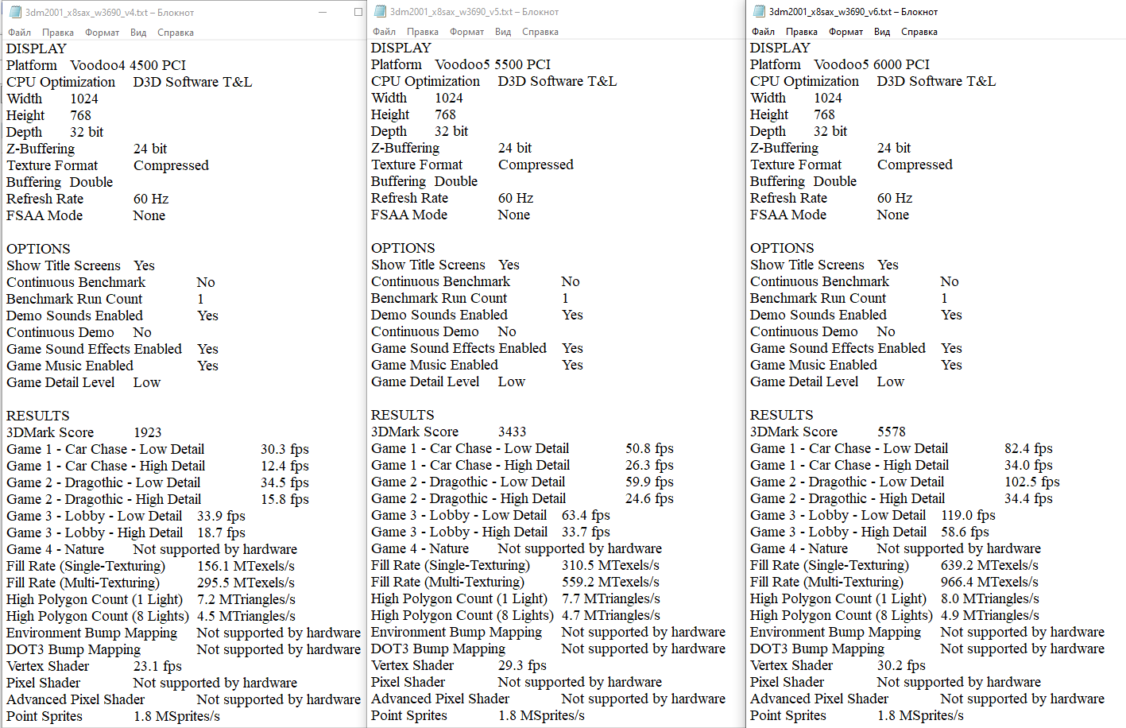
Task: Click the value "310.5 MTexels/s"
Action: click(x=611, y=565)
